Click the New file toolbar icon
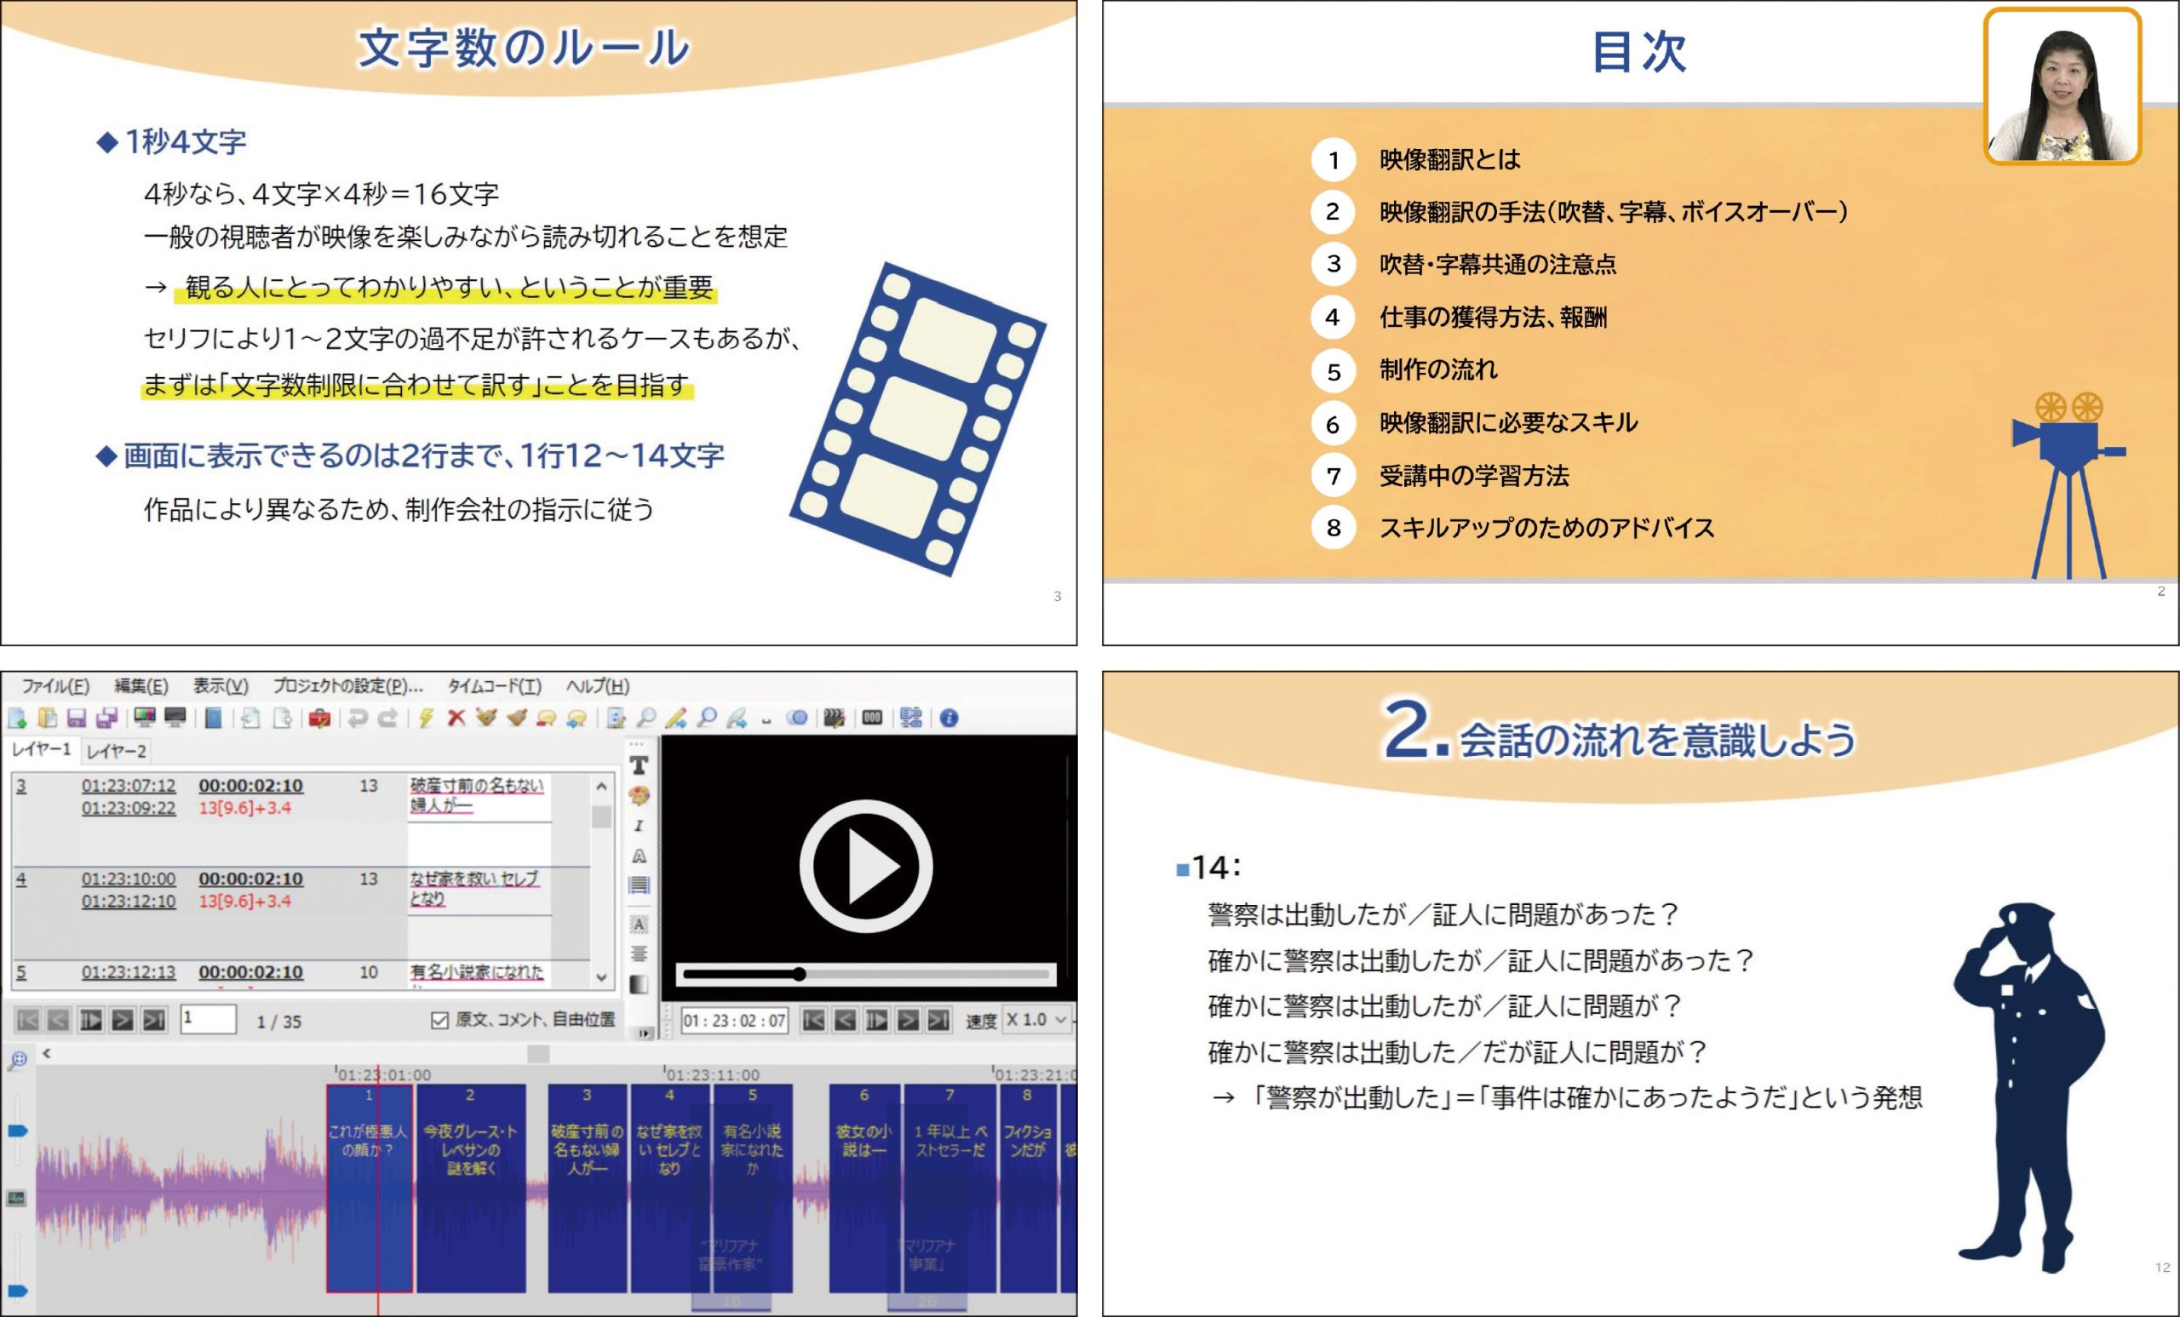2180x1317 pixels. (x=17, y=719)
